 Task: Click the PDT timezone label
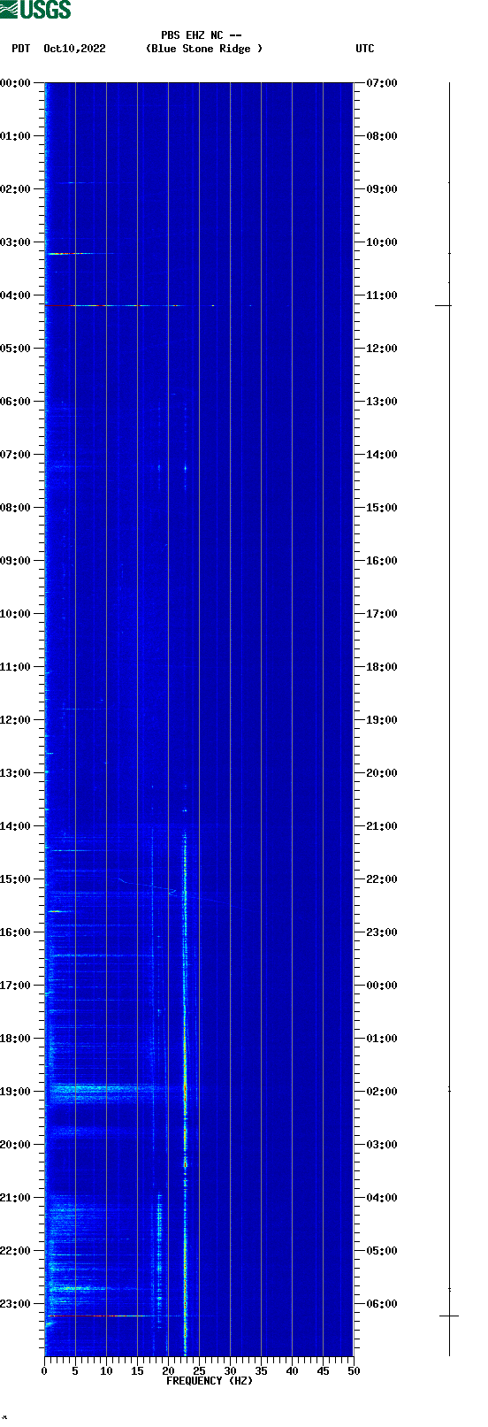pos(21,49)
